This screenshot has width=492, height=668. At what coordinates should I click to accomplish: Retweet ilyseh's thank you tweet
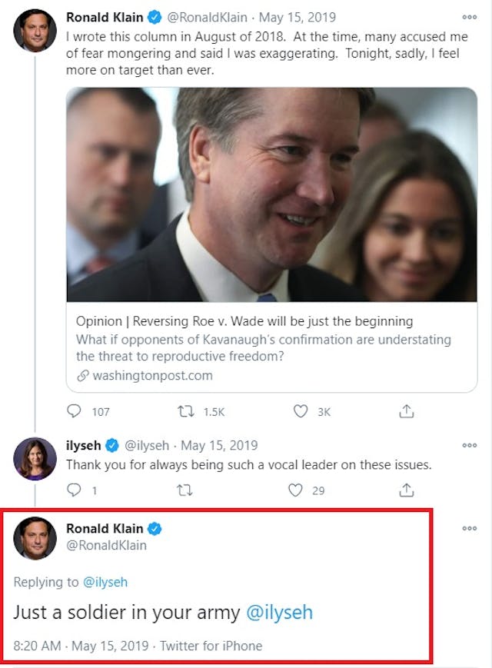pos(184,490)
